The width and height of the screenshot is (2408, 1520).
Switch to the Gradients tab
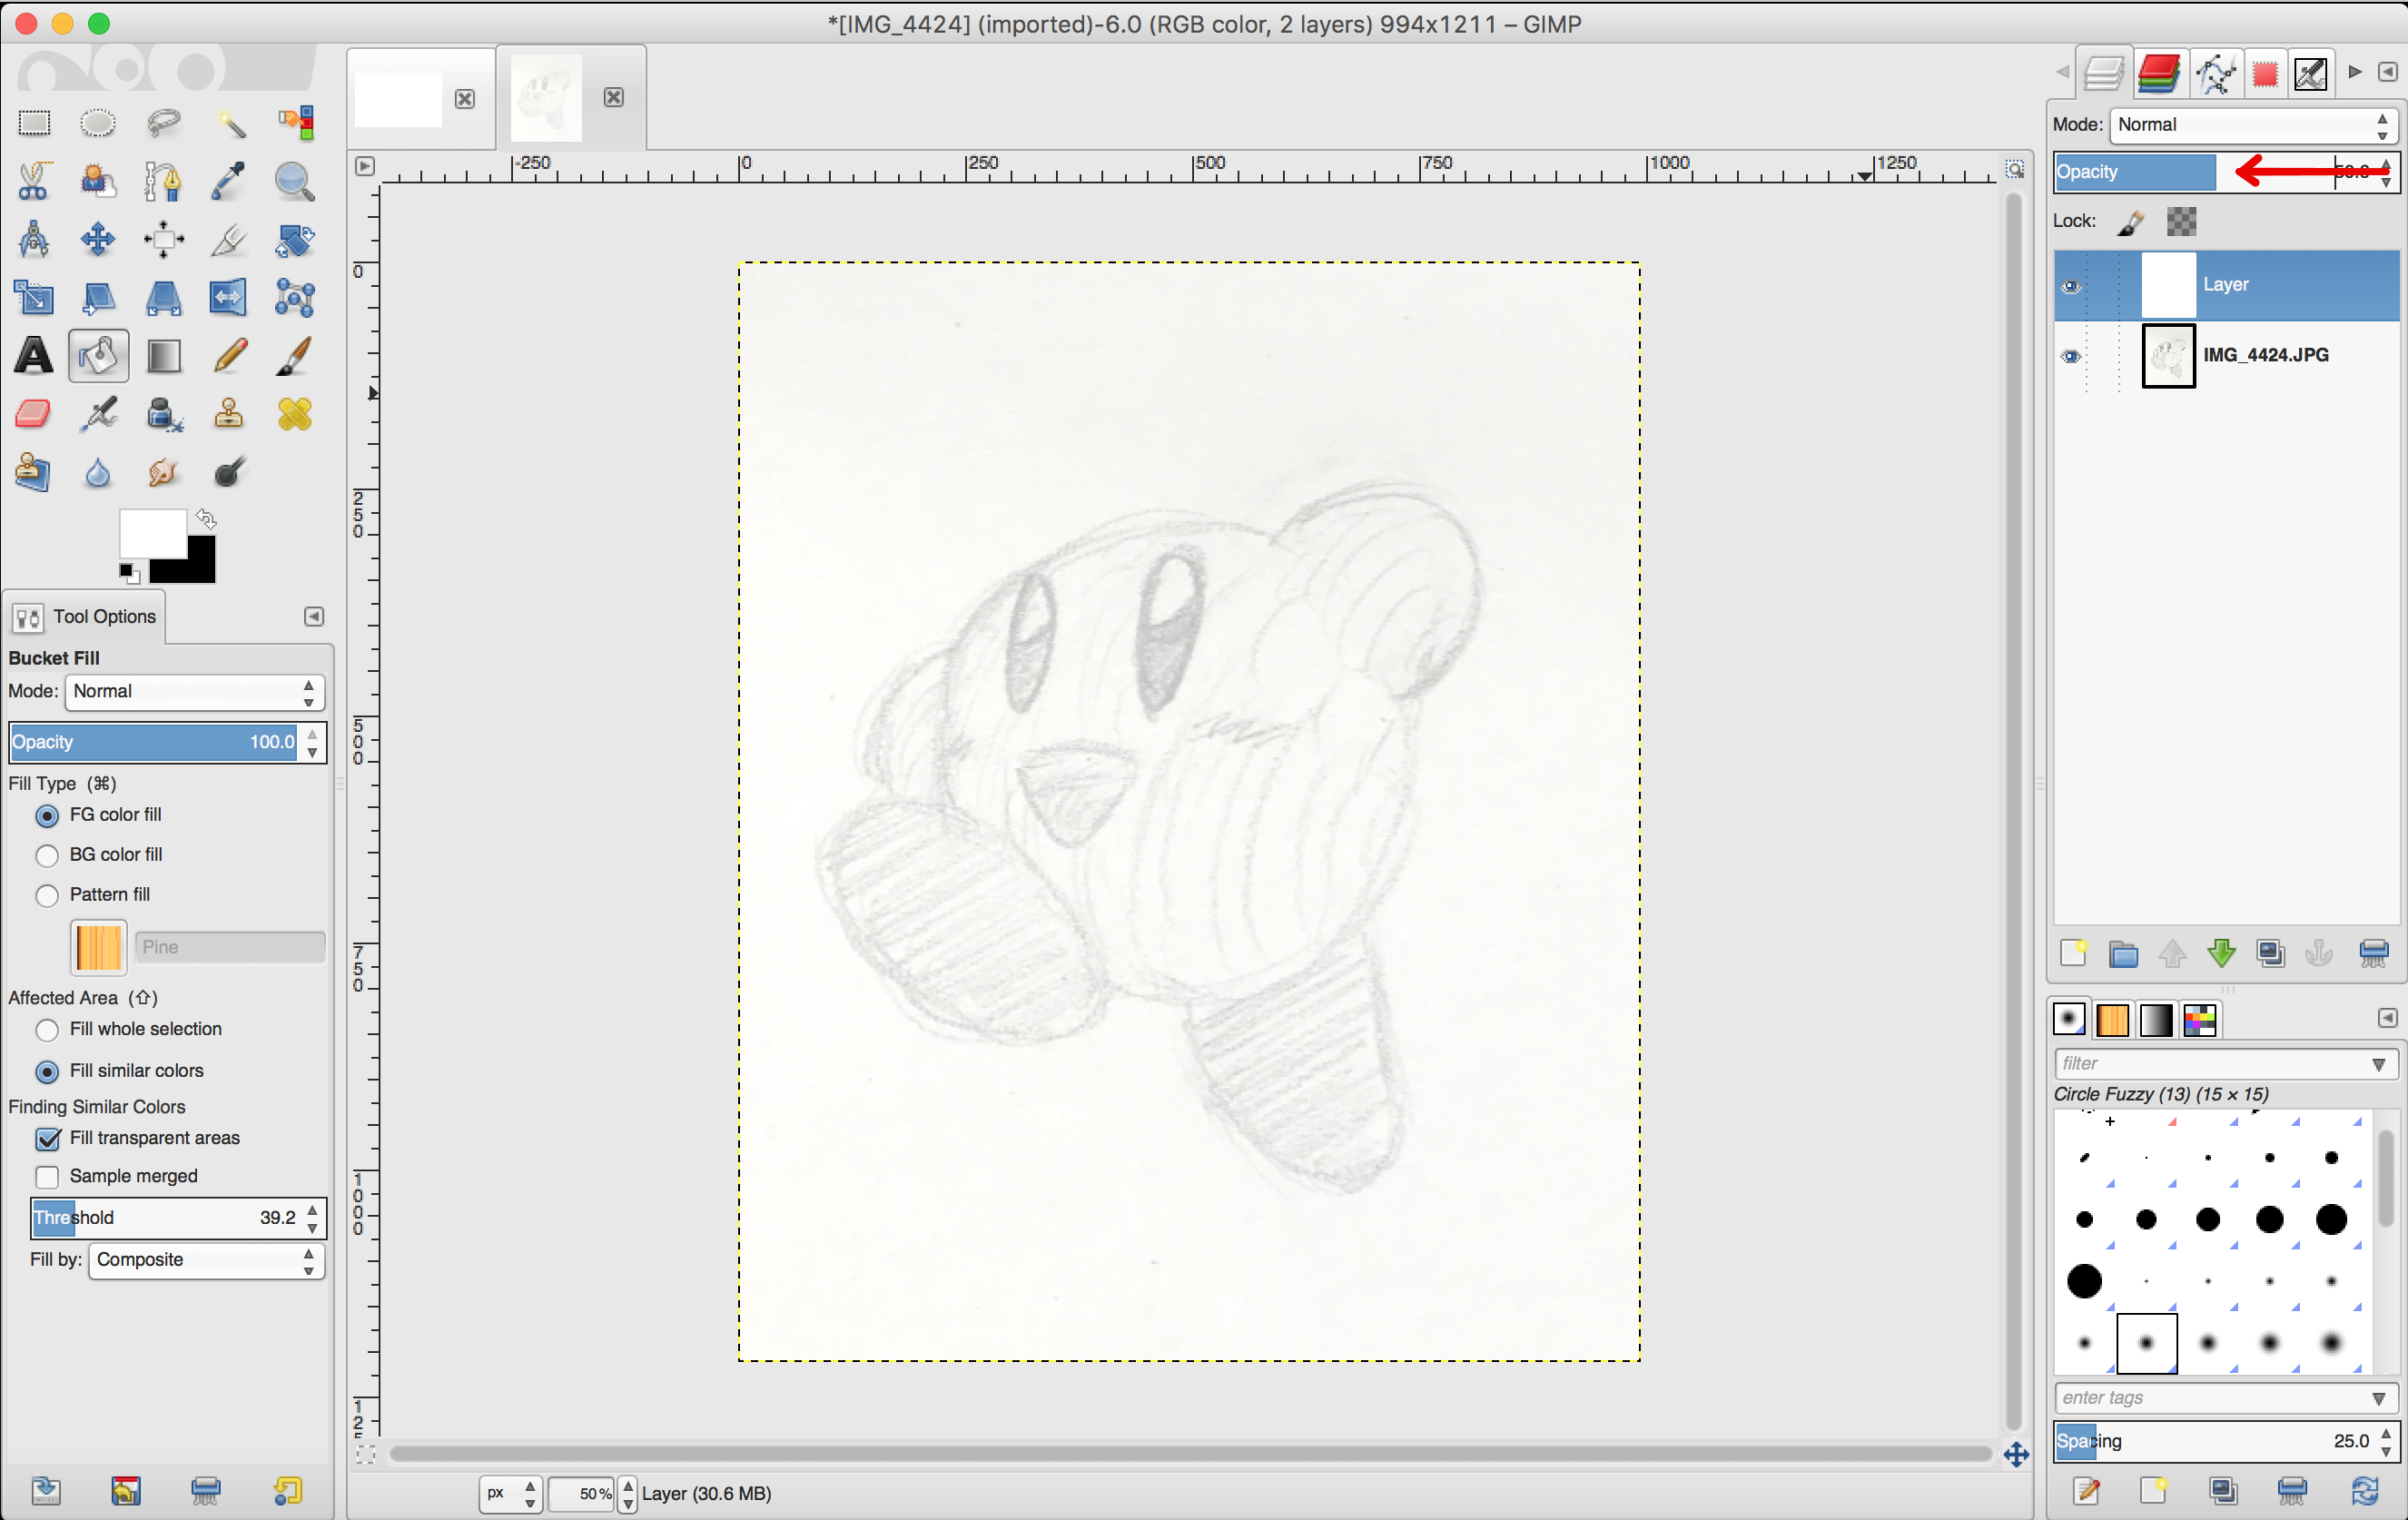pos(2155,1019)
